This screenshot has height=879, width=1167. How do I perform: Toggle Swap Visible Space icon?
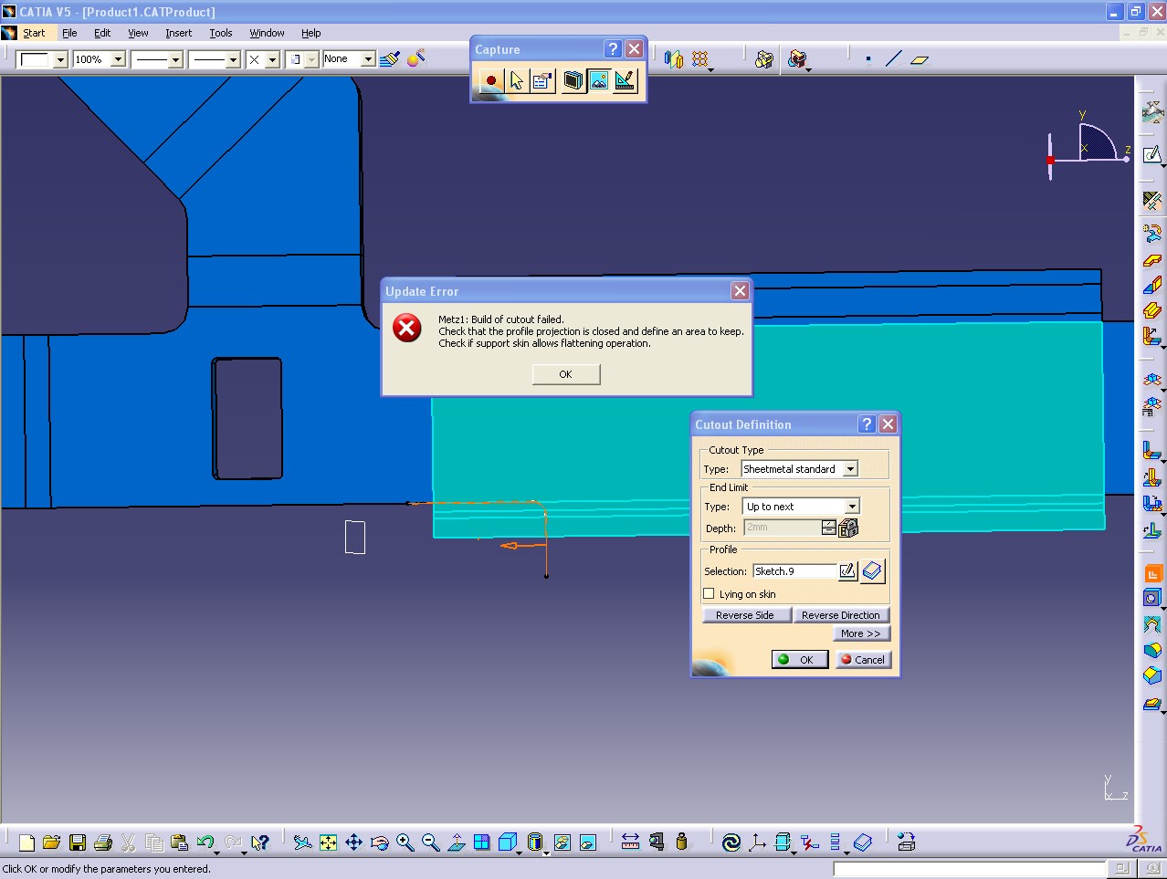tap(588, 842)
